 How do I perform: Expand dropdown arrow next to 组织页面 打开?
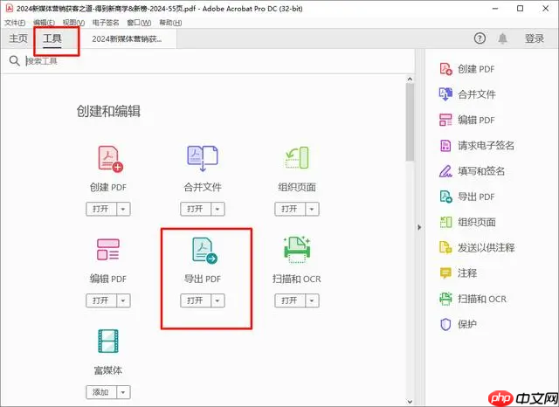pyautogui.click(x=312, y=210)
